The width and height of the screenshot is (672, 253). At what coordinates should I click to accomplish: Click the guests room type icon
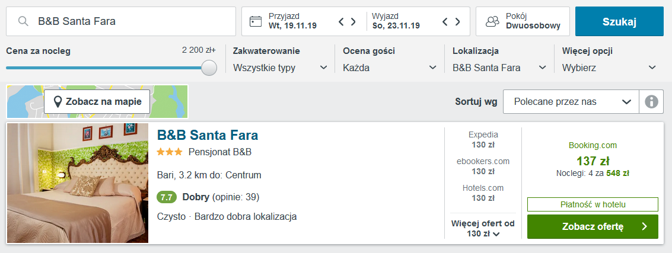coord(492,21)
